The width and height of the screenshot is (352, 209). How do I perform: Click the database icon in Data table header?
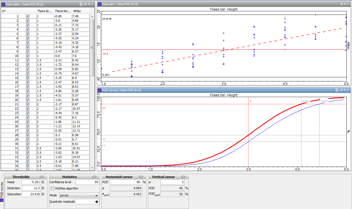pyautogui.click(x=81, y=4)
